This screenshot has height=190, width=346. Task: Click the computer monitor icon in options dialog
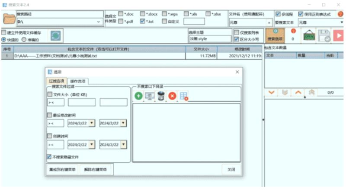point(150,96)
